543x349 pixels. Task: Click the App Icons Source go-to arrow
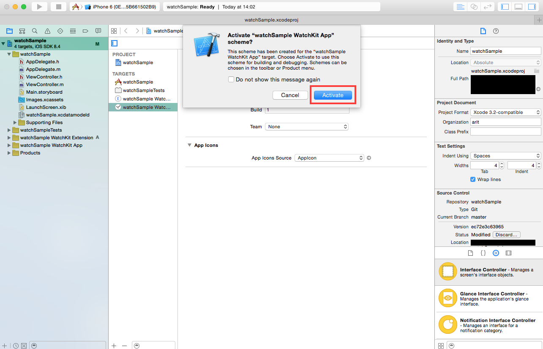[369, 158]
